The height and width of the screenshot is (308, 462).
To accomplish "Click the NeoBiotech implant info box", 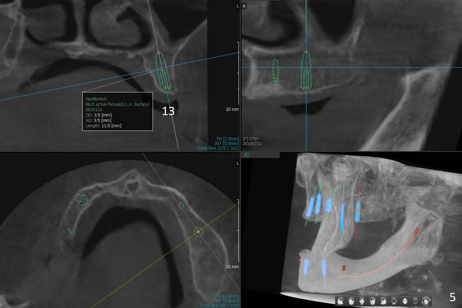I will [x=117, y=111].
